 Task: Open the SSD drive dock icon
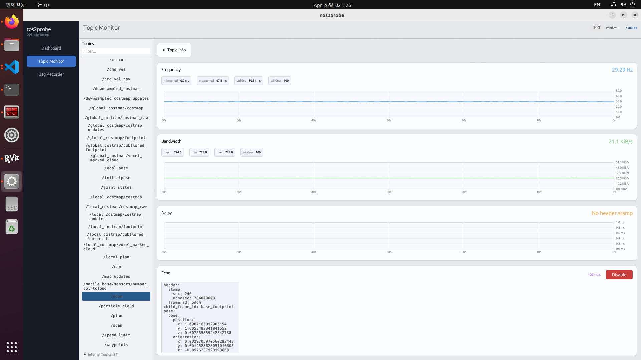pyautogui.click(x=12, y=204)
